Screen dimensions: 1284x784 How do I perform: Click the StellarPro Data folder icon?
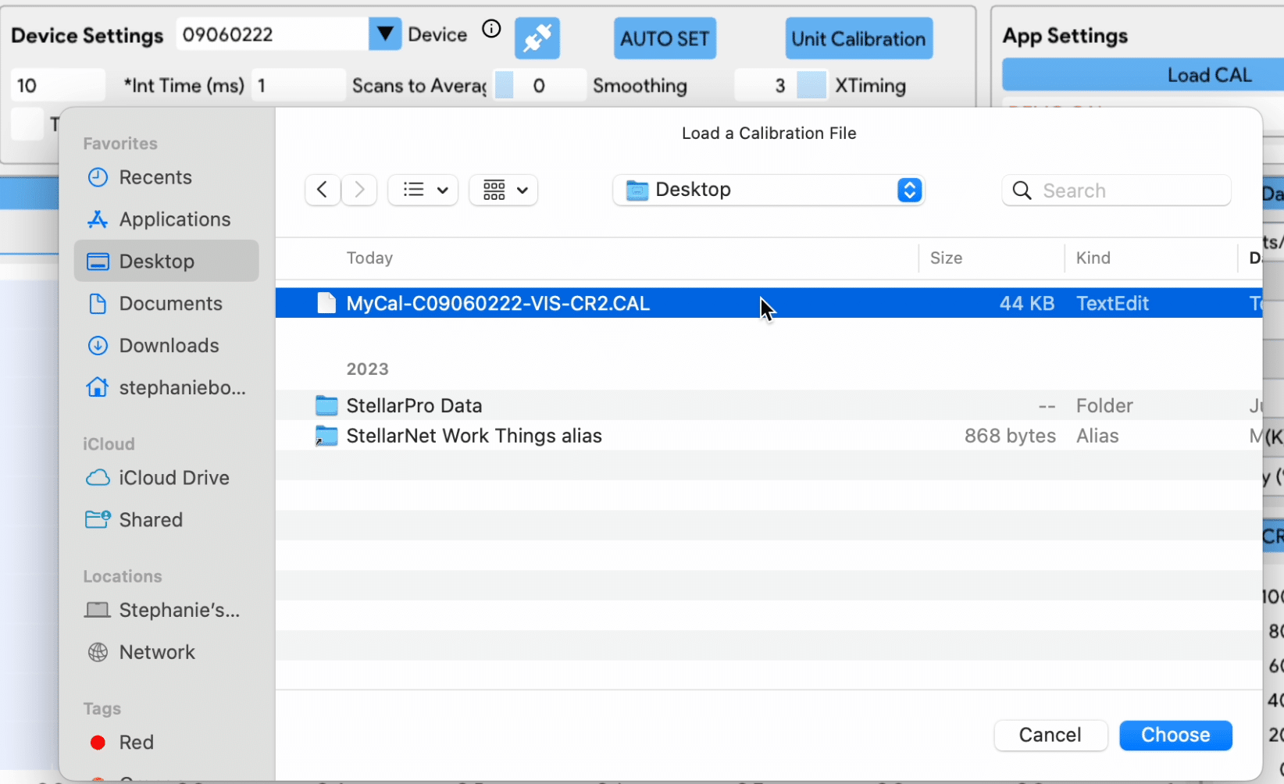pos(326,406)
